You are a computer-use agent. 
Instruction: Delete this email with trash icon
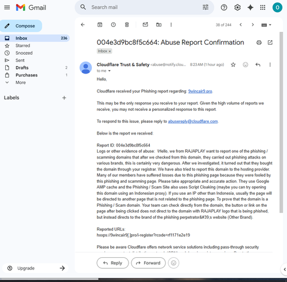[x=127, y=25]
